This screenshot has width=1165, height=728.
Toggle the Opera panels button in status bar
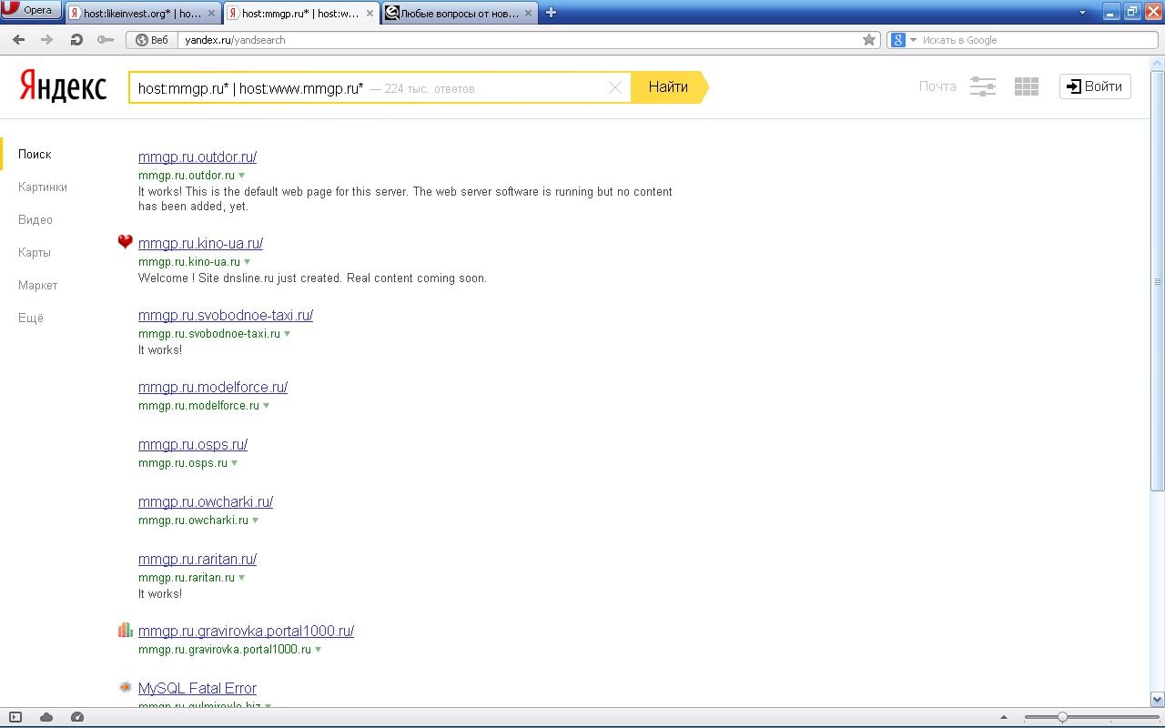15,717
